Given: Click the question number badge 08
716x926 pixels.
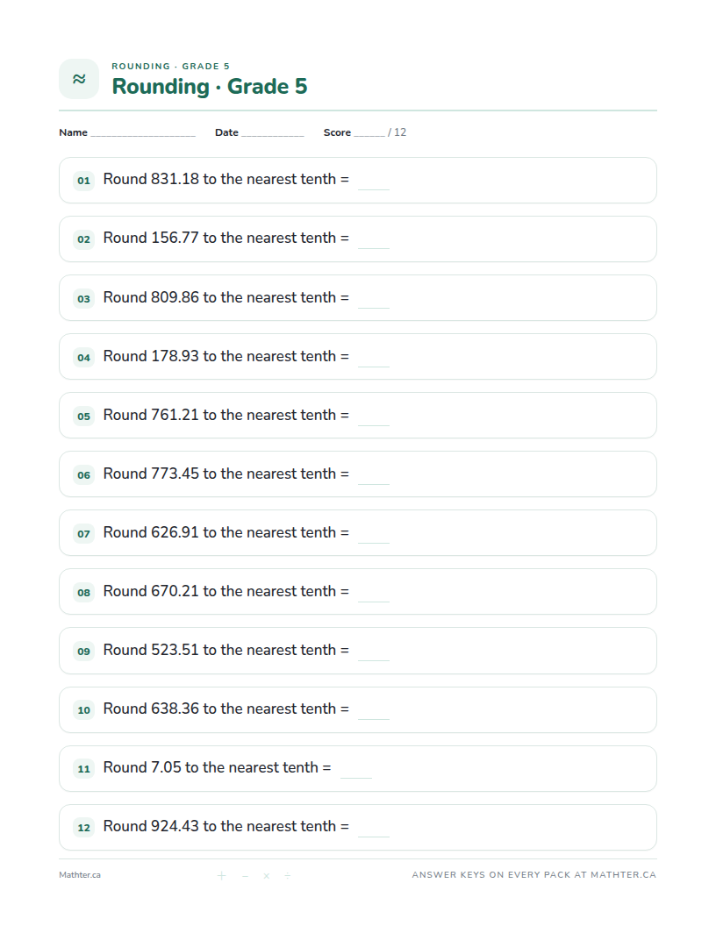Looking at the screenshot, I should coord(84,592).
